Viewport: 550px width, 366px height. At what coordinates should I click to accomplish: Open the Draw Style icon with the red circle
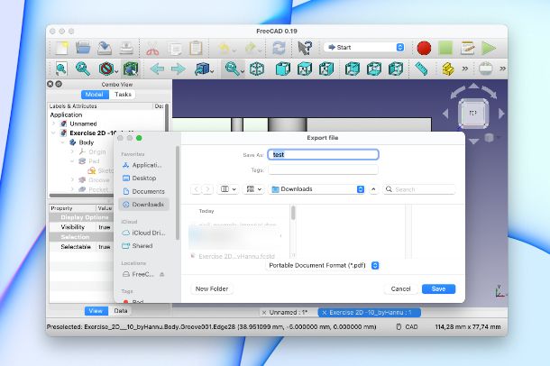click(x=105, y=69)
